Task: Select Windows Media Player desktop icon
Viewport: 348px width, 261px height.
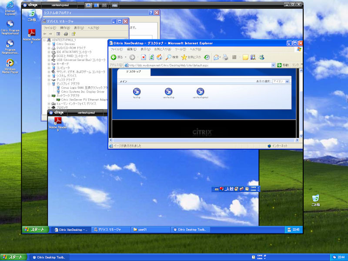Action: tap(10, 66)
